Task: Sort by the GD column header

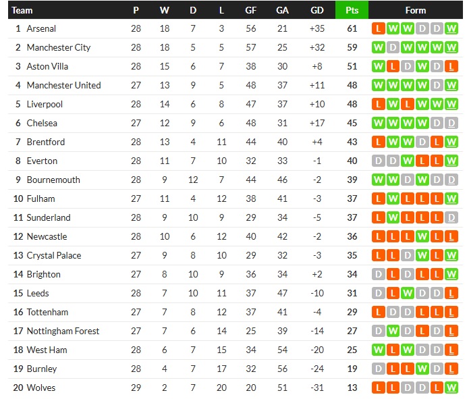Action: (x=317, y=10)
